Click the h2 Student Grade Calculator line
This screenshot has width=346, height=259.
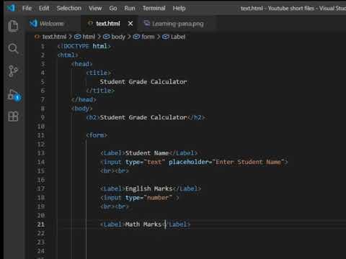click(x=146, y=117)
